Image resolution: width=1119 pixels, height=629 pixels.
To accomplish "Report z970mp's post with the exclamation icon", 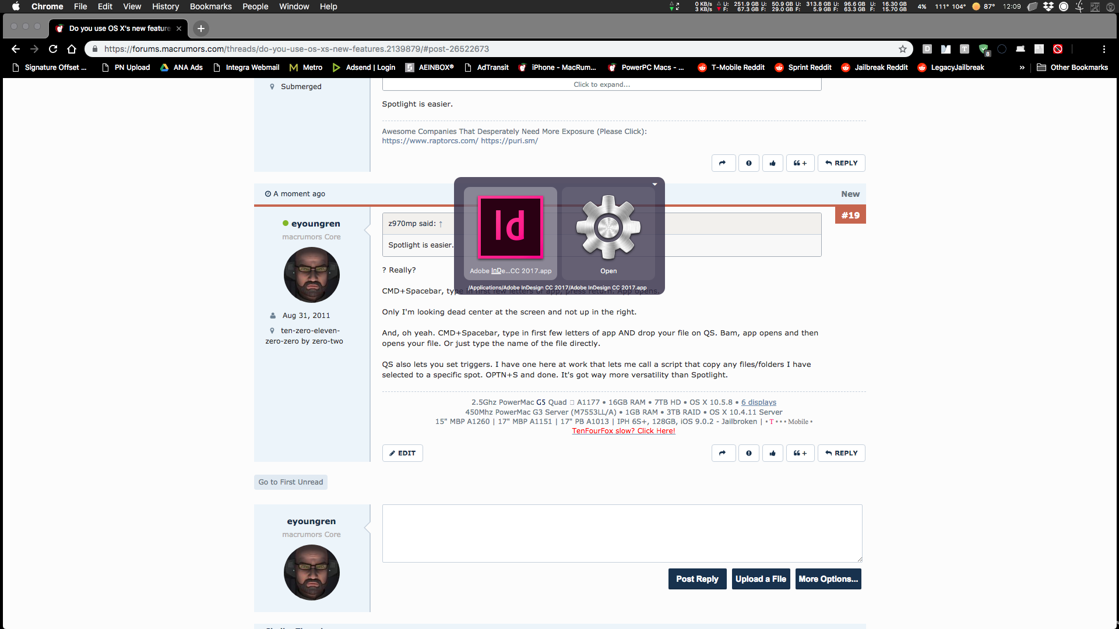I will pyautogui.click(x=749, y=163).
